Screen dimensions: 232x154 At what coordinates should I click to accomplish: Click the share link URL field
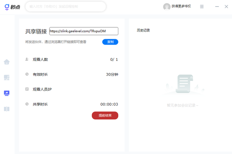pyautogui.click(x=83, y=31)
